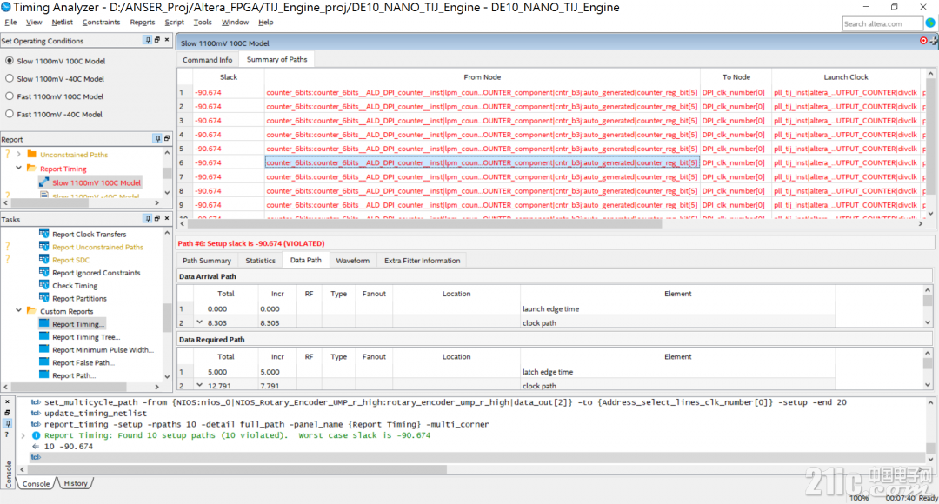Click the Report Partitions task icon
This screenshot has width=939, height=504.
coord(43,297)
